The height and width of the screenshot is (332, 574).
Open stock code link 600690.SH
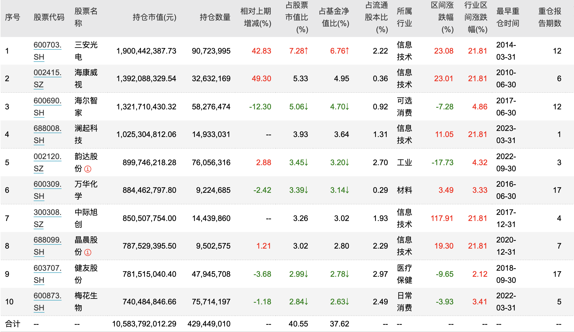(47, 107)
